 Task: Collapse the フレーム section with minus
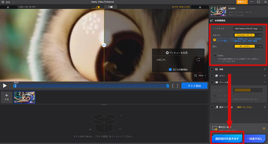265,82
